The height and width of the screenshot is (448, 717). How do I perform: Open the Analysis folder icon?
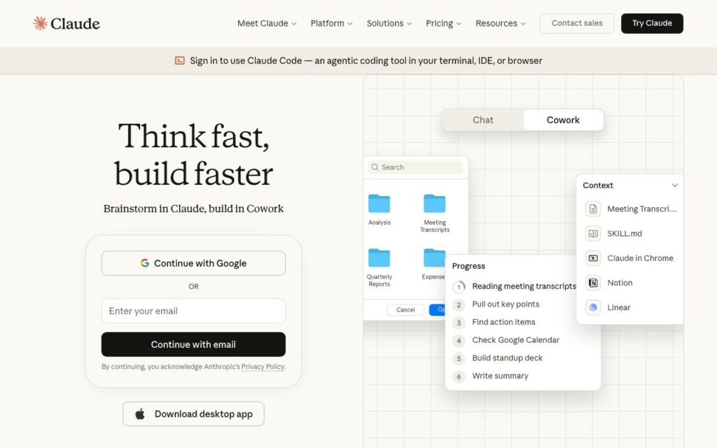pos(379,204)
